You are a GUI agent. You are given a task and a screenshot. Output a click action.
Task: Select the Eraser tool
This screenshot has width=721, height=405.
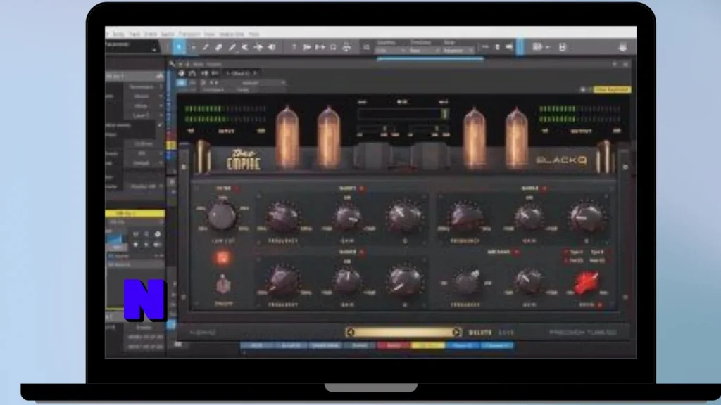(x=219, y=47)
